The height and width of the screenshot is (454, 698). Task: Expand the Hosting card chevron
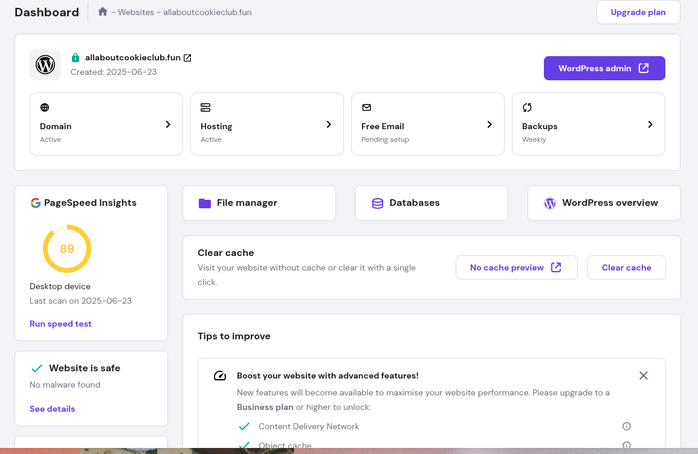[x=329, y=124]
